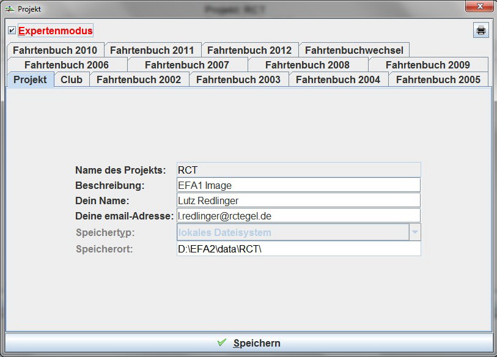This screenshot has width=497, height=357.
Task: Open the Fahrtenbuch 2006 tab
Action: [67, 64]
